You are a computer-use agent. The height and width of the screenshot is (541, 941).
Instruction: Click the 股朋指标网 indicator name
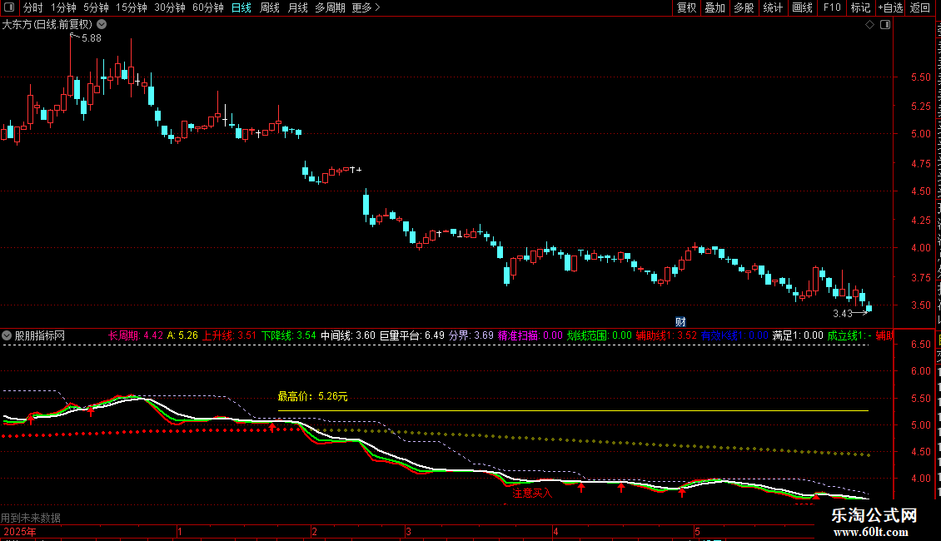(40, 336)
